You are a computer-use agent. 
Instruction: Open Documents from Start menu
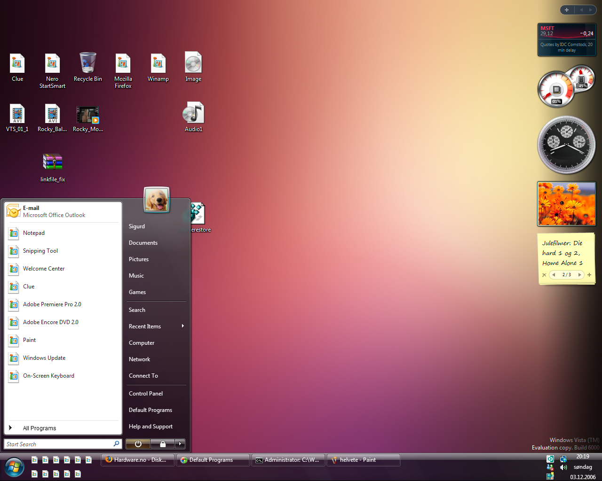click(x=156, y=243)
